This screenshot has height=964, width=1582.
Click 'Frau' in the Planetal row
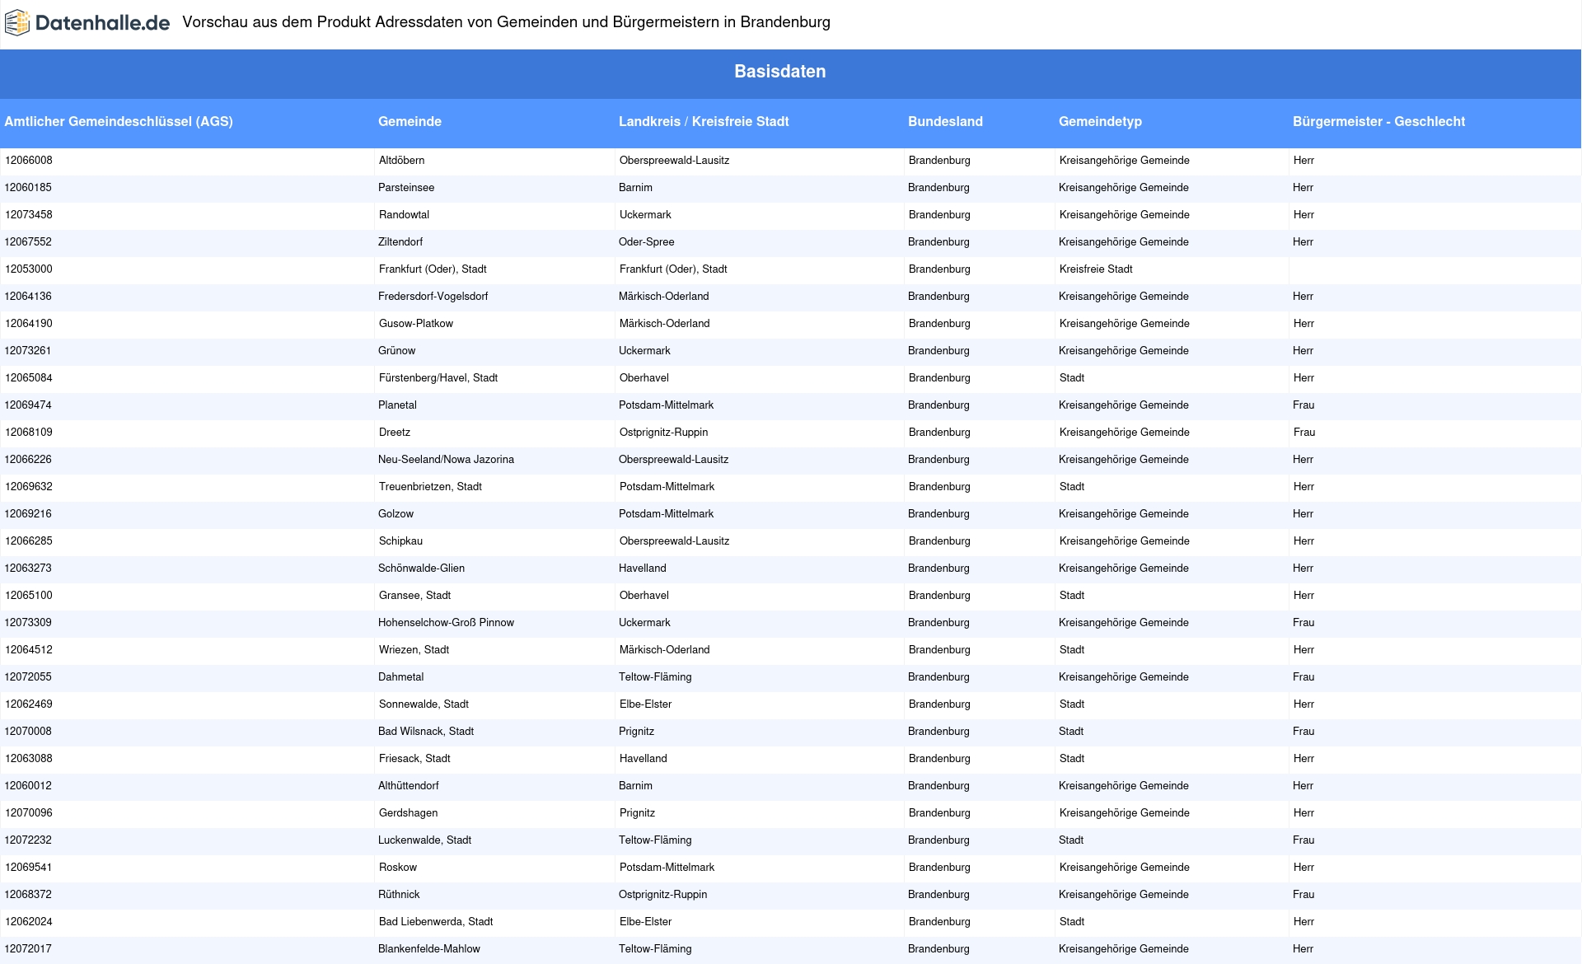click(x=1304, y=405)
